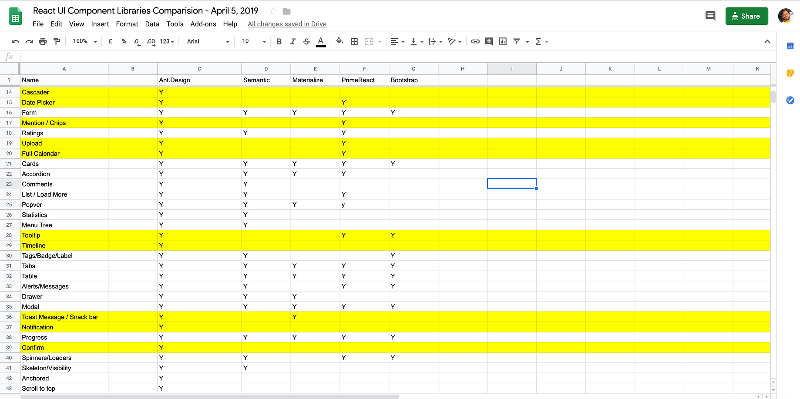Select the 'Toast Message / Snack bar' cell
Image resolution: width=800 pixels, height=399 pixels.
tap(64, 317)
